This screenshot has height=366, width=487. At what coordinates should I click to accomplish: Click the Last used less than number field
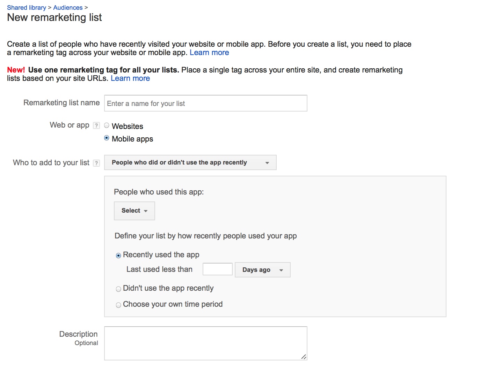(218, 269)
